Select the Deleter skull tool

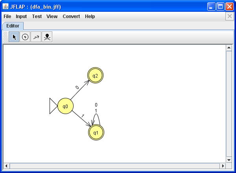coord(47,37)
